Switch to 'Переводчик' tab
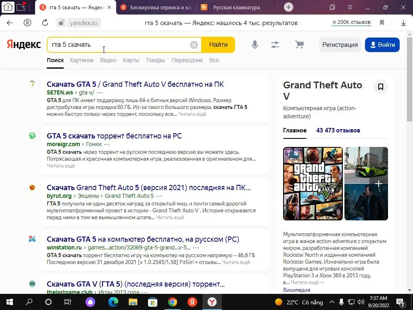Viewport: 413px width, 310px height. (x=187, y=61)
